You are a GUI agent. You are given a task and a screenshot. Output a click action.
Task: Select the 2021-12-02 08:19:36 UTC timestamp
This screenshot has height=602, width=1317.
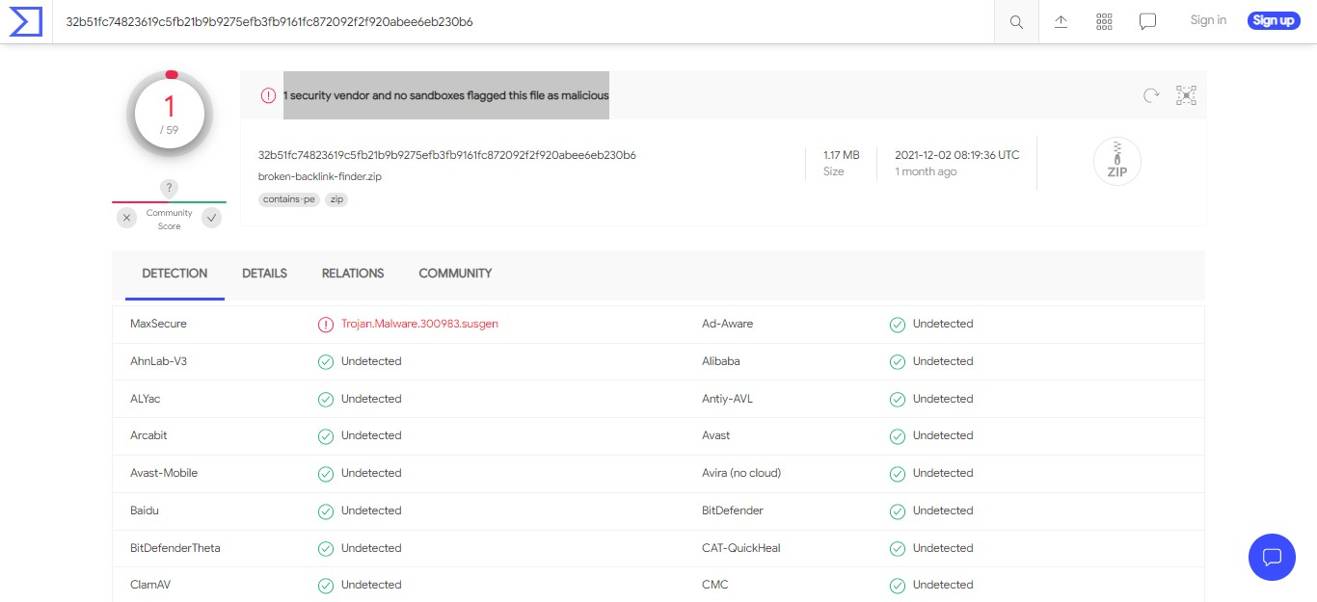click(x=957, y=155)
